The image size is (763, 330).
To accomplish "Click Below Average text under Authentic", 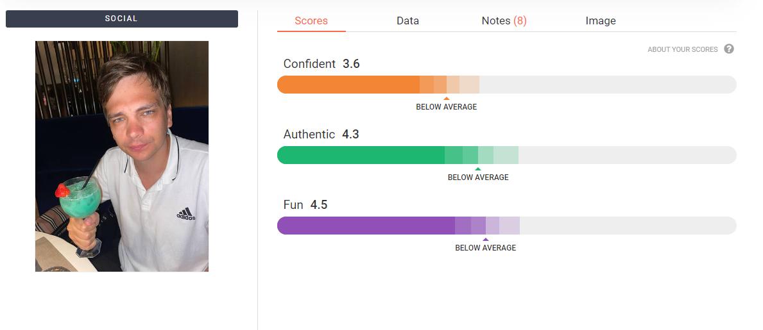I will tap(478, 177).
